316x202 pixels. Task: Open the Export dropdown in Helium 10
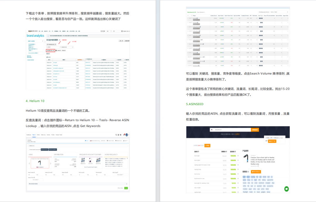click(126, 141)
